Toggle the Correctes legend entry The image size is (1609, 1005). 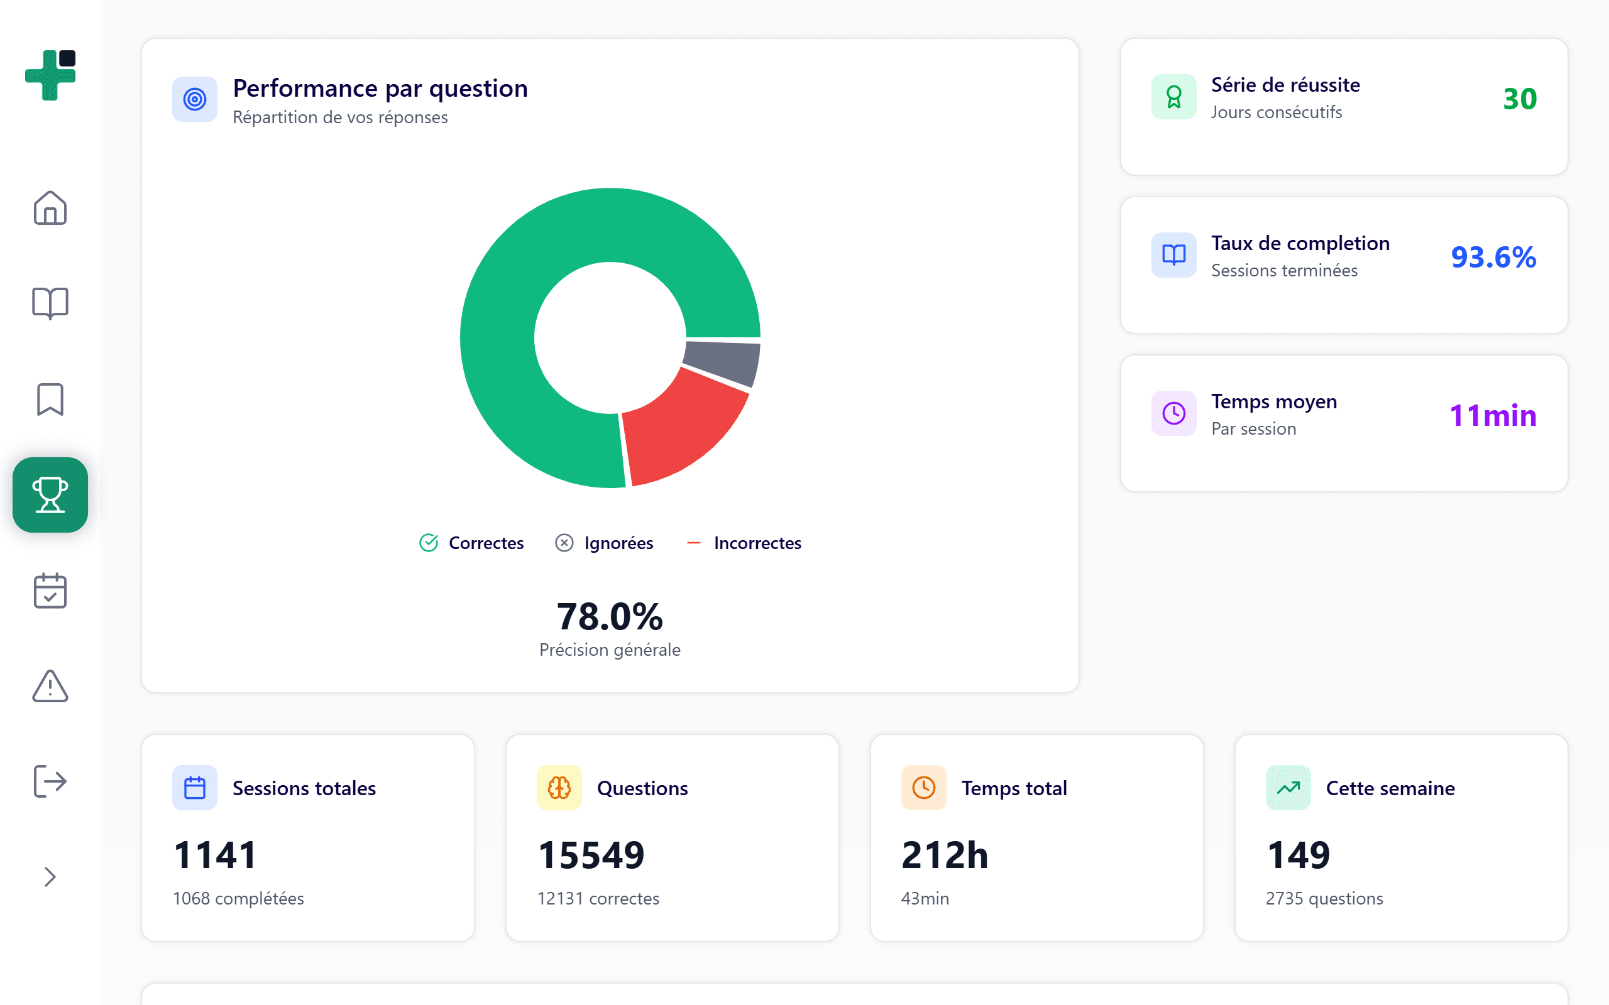472,543
